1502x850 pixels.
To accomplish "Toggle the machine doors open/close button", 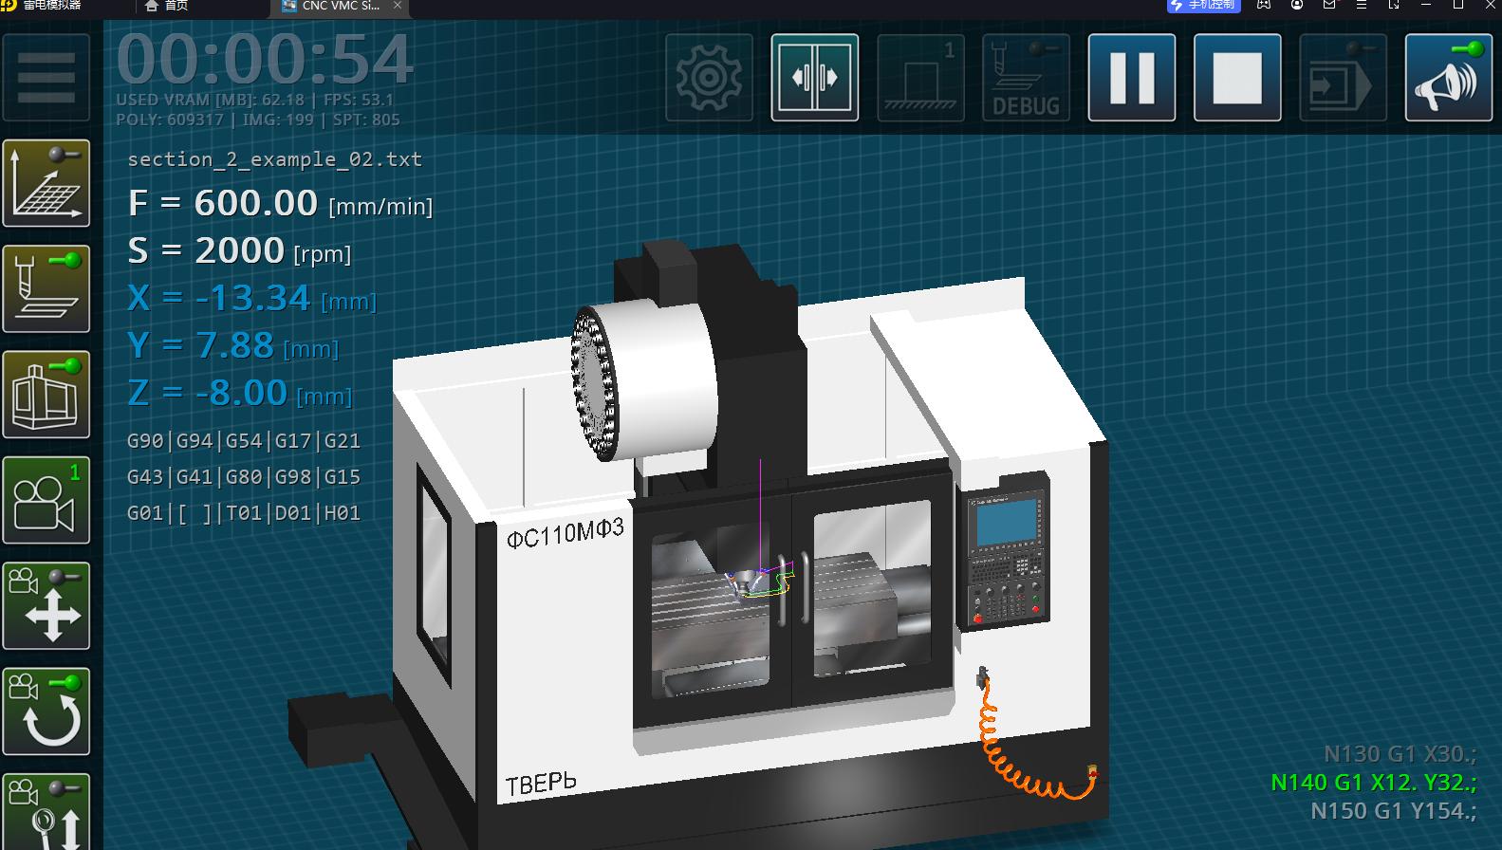I will click(x=815, y=78).
